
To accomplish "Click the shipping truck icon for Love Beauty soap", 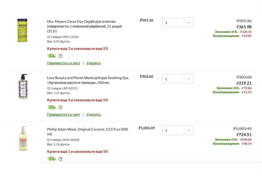I will 51,107.
